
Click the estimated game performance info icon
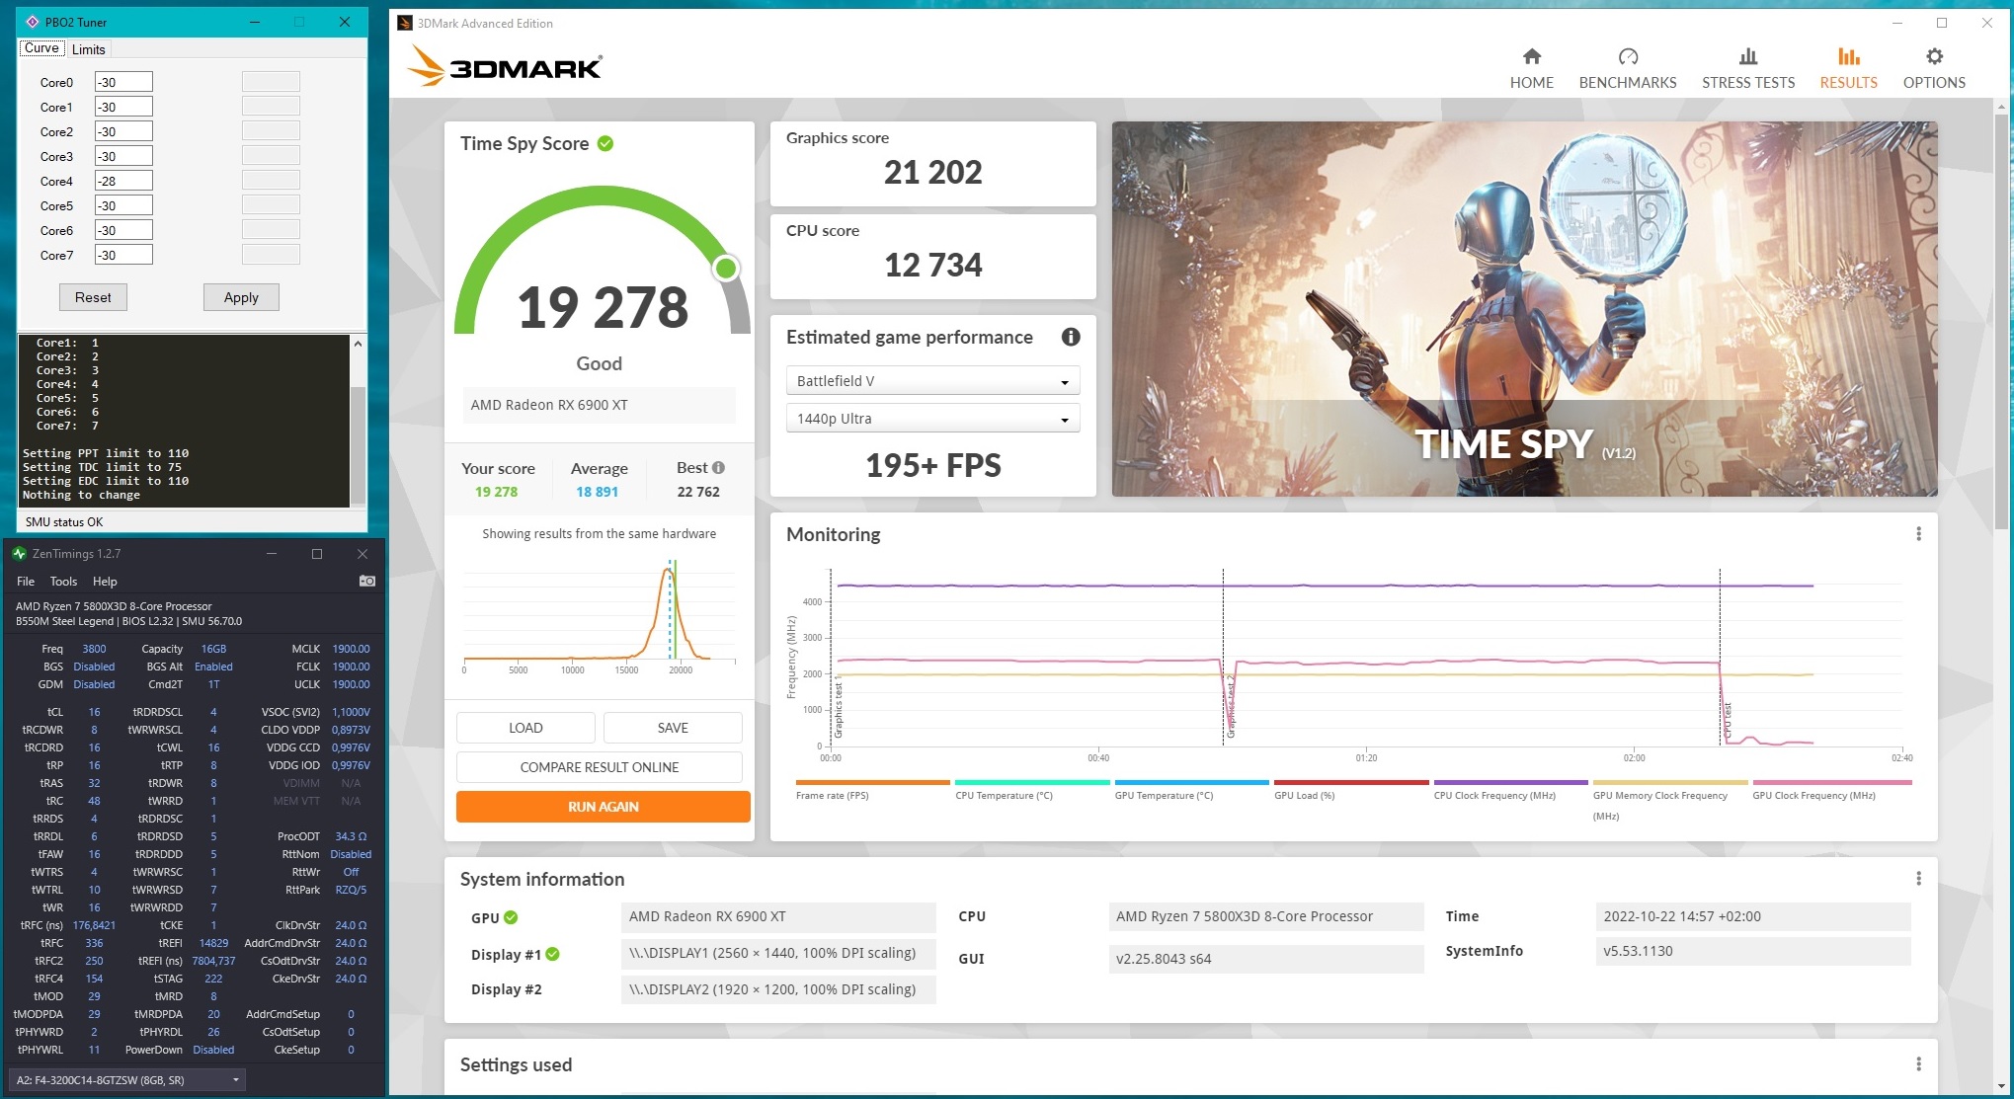point(1070,337)
